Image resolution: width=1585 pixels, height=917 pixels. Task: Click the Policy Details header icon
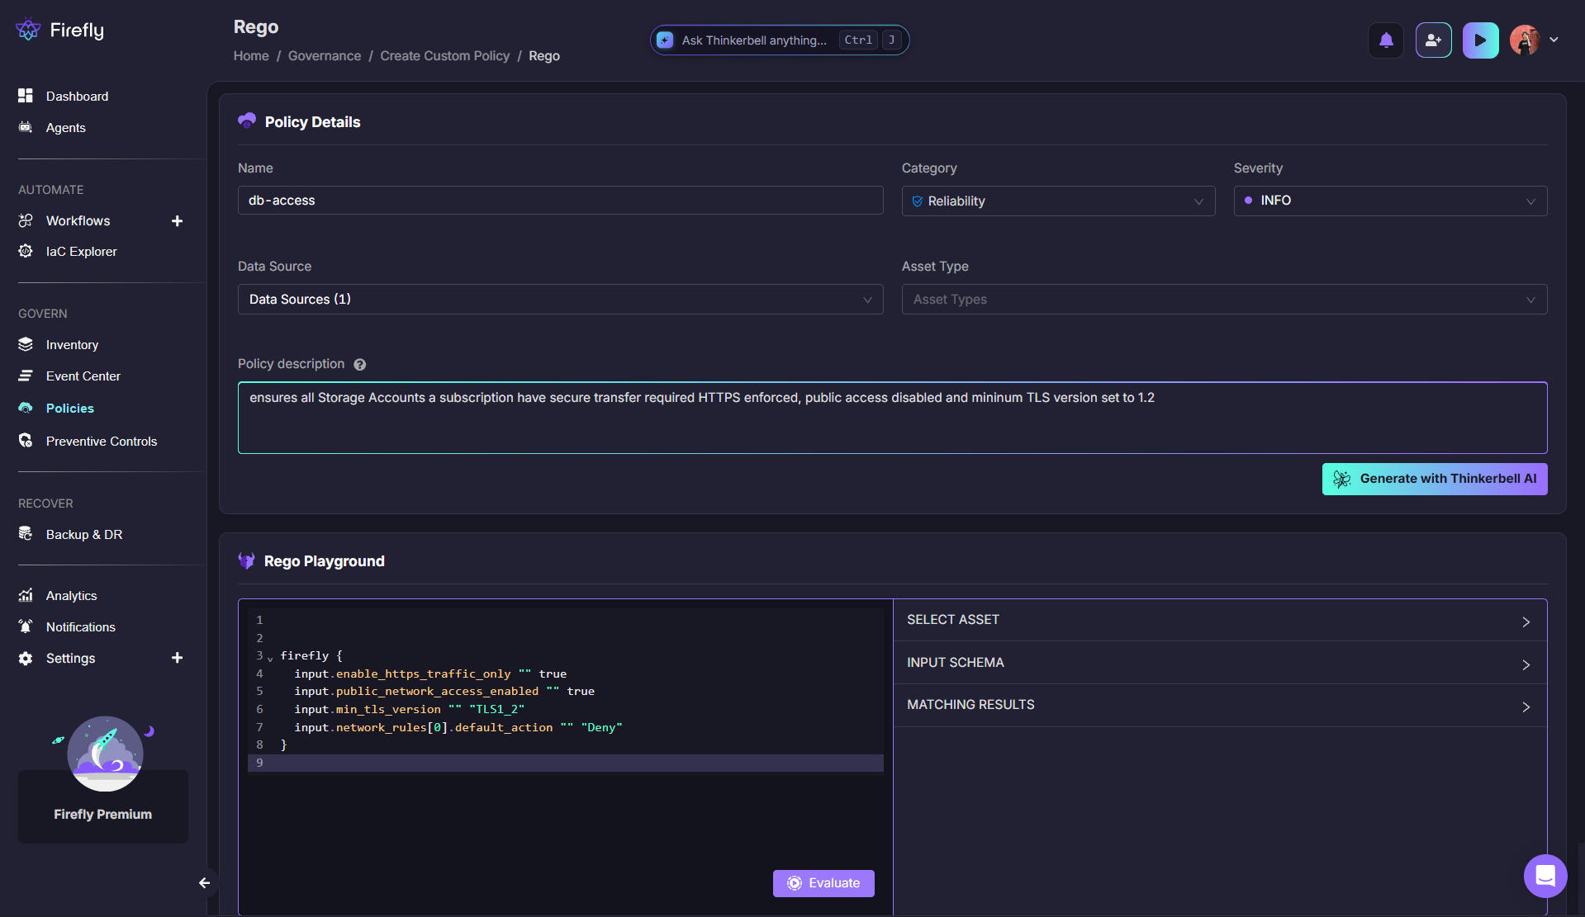point(247,121)
